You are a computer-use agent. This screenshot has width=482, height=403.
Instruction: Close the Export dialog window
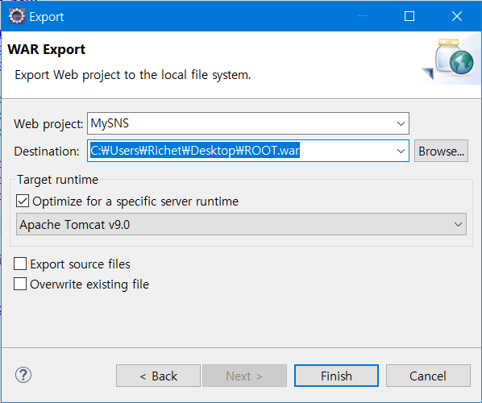[457, 16]
